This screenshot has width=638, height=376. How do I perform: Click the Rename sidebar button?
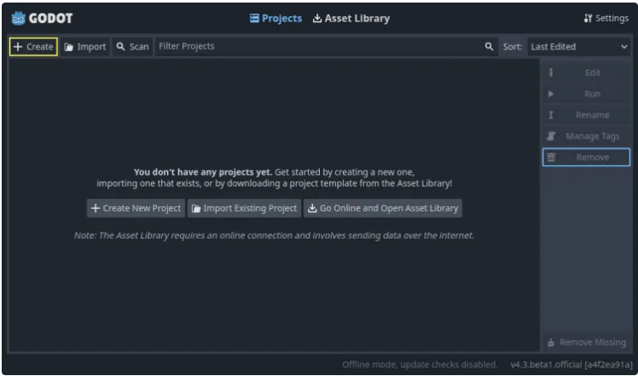click(586, 115)
